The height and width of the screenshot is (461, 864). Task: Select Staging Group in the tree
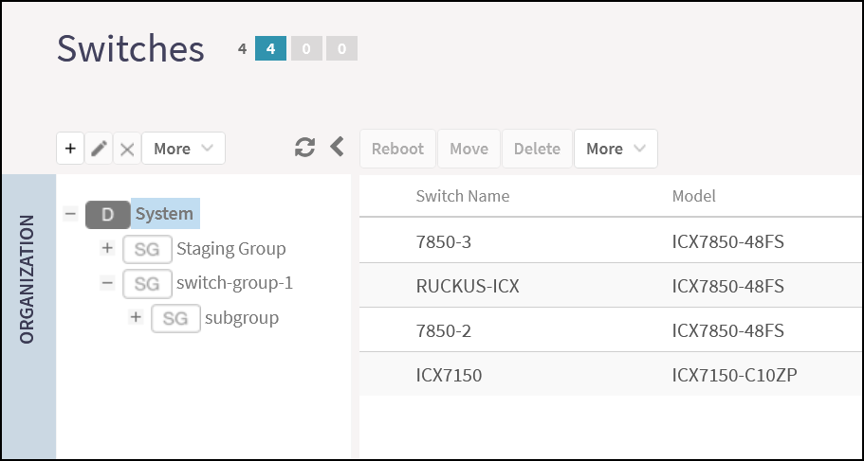pos(230,249)
